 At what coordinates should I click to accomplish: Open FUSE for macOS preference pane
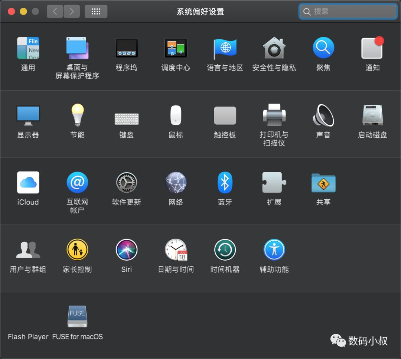77,317
